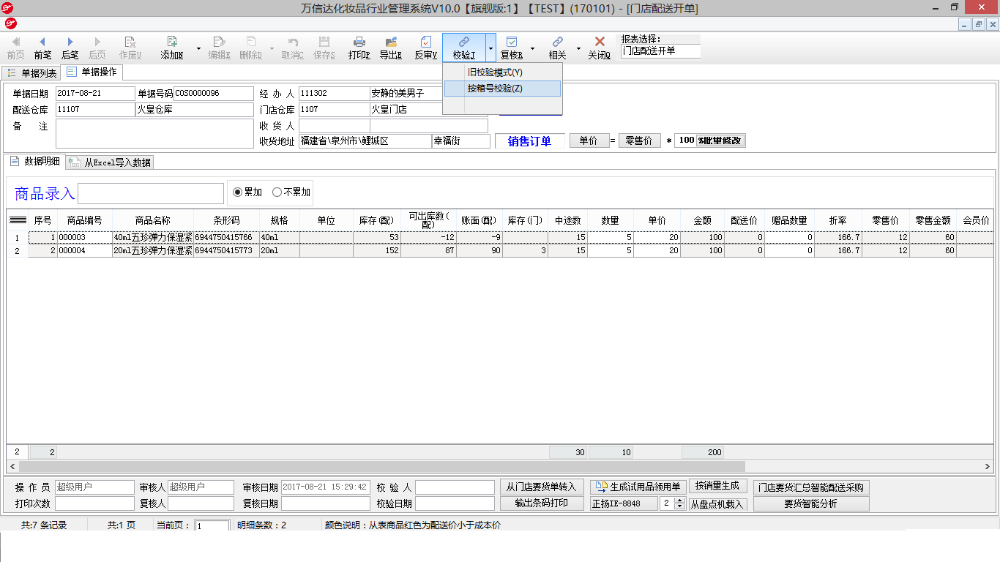Open the dropdown arrow next to 删除
Screen dimensions: 1000x562
click(272, 48)
